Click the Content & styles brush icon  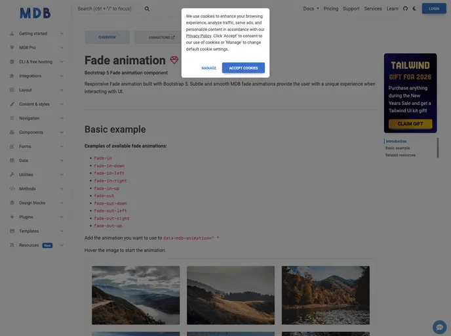(x=12, y=104)
